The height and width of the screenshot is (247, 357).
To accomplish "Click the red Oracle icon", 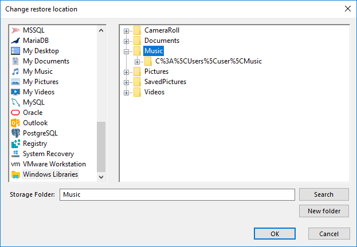I will (x=15, y=113).
